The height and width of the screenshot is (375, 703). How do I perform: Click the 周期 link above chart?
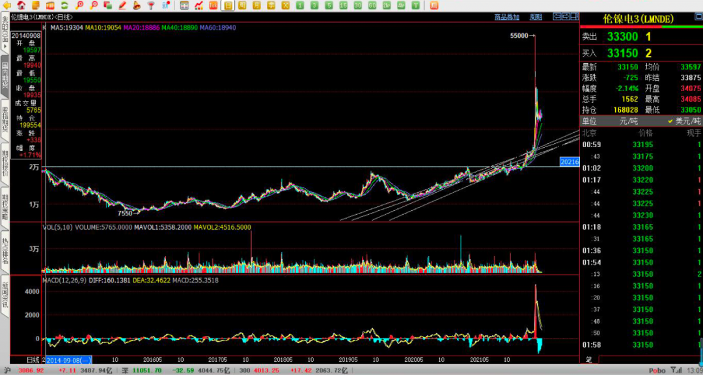[x=536, y=17]
